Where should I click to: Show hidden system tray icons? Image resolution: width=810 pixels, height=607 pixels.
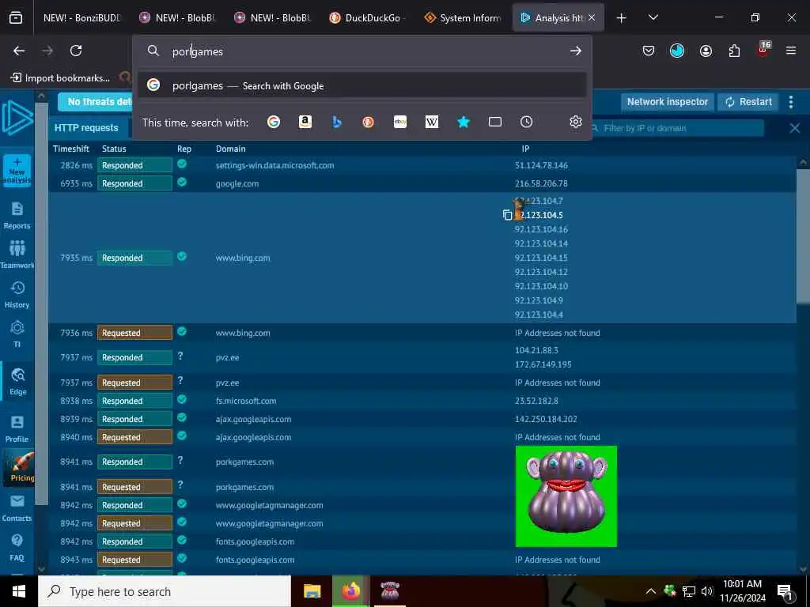(x=651, y=591)
